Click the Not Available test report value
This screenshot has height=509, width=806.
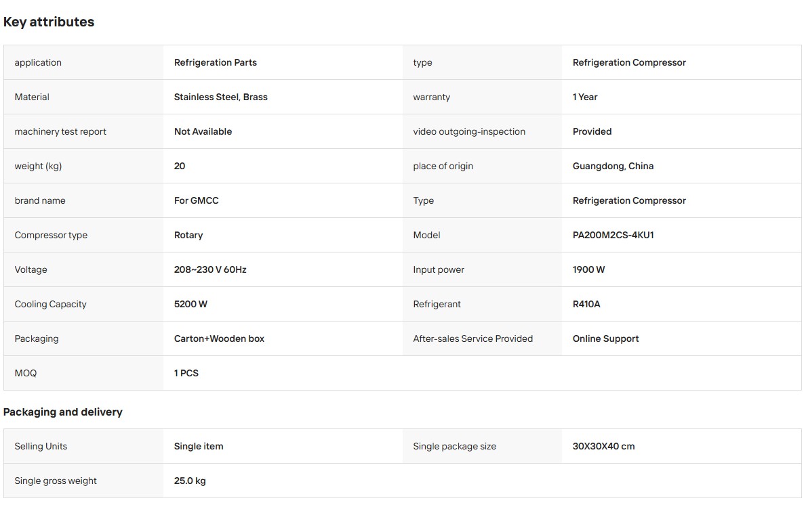203,131
